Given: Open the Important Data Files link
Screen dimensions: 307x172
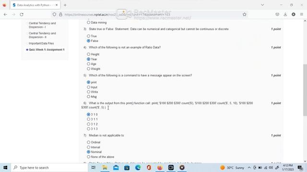Looking at the screenshot, I should coord(41,43).
